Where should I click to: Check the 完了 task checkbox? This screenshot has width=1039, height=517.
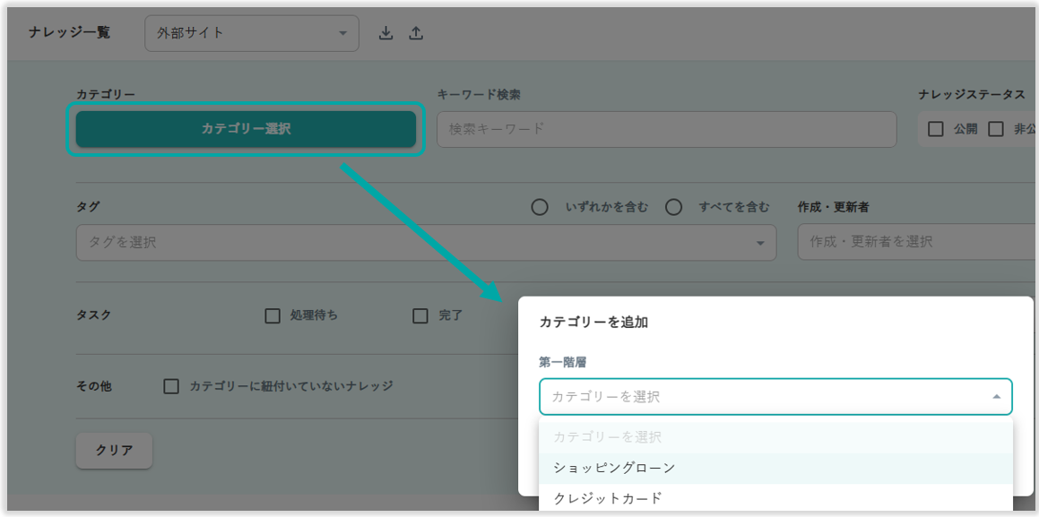[x=420, y=315]
